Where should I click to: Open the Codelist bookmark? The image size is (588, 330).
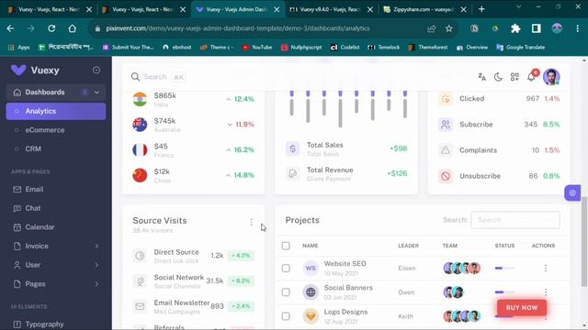tap(345, 48)
